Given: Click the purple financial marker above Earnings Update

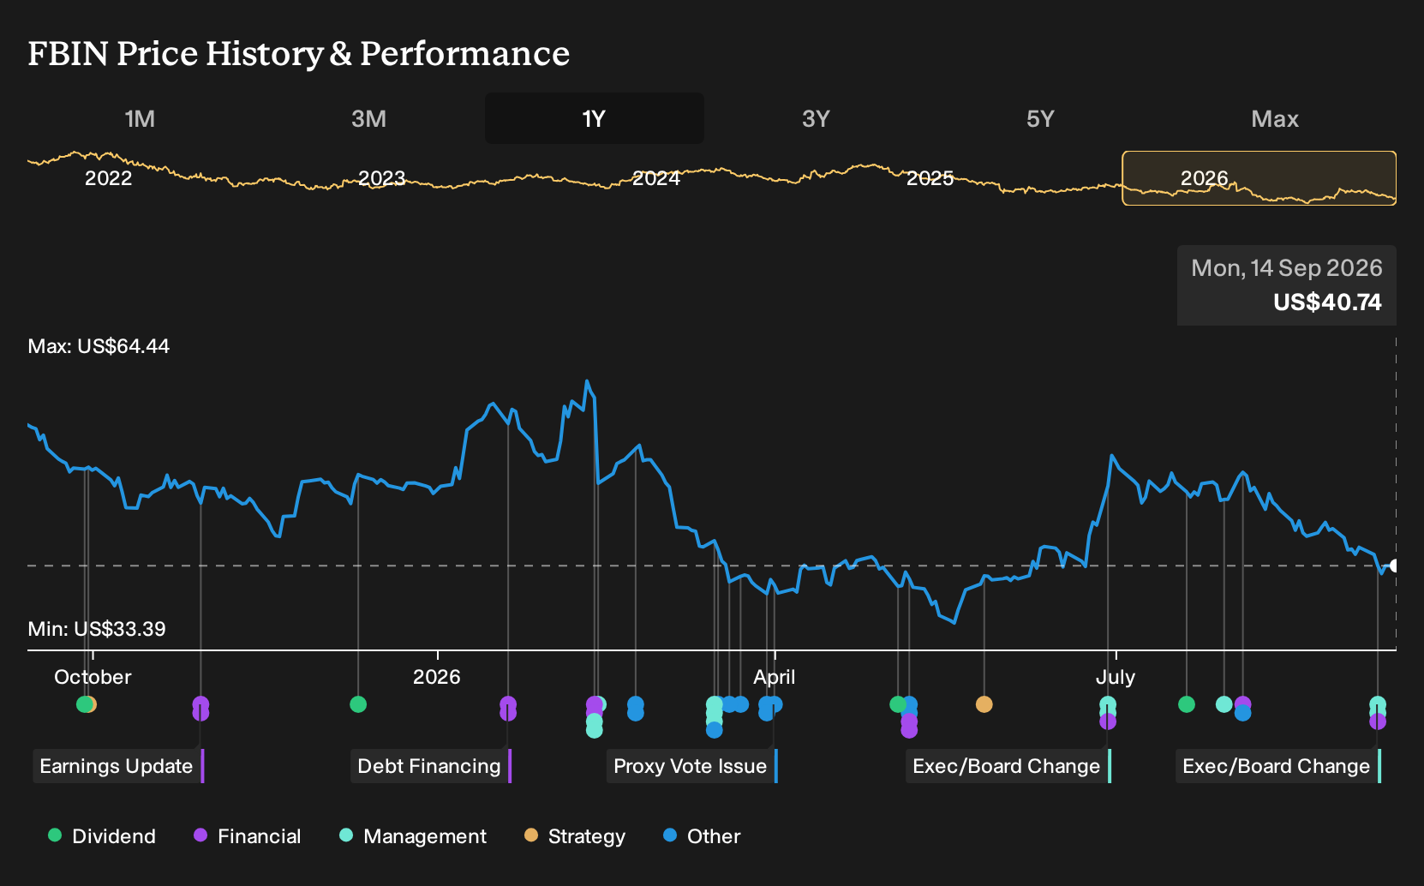Looking at the screenshot, I should coord(200,704).
